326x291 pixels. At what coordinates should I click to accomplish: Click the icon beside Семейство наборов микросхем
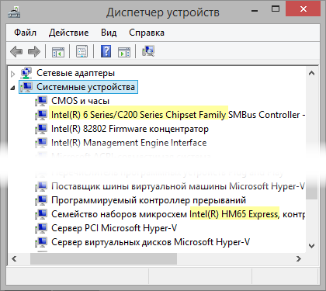[41, 214]
